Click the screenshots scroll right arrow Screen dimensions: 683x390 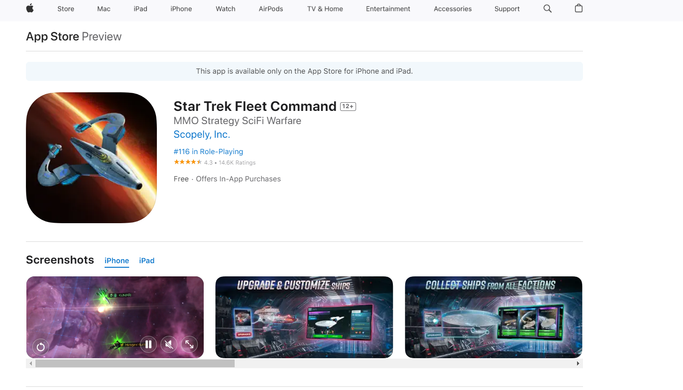[578, 364]
